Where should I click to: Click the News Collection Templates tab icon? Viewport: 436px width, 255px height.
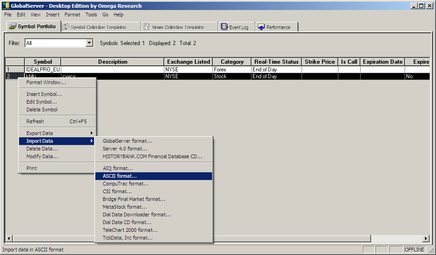(x=147, y=27)
